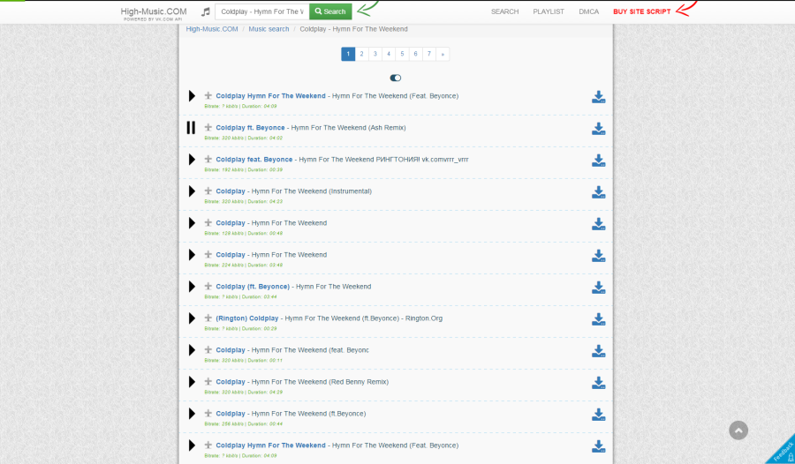The width and height of the screenshot is (795, 464).
Task: Open the High-Music.COM site logo
Action: click(154, 13)
